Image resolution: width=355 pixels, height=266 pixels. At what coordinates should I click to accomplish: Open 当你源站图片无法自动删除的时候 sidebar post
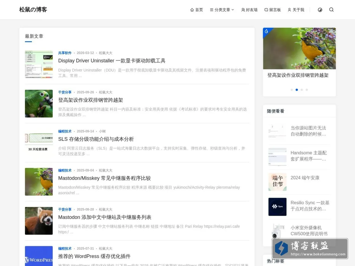pyautogui.click(x=308, y=131)
